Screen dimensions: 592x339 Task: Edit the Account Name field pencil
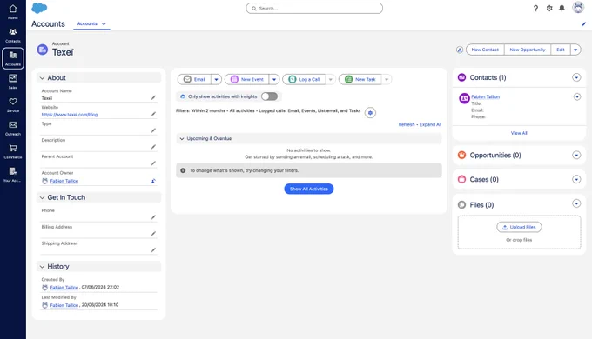point(153,97)
